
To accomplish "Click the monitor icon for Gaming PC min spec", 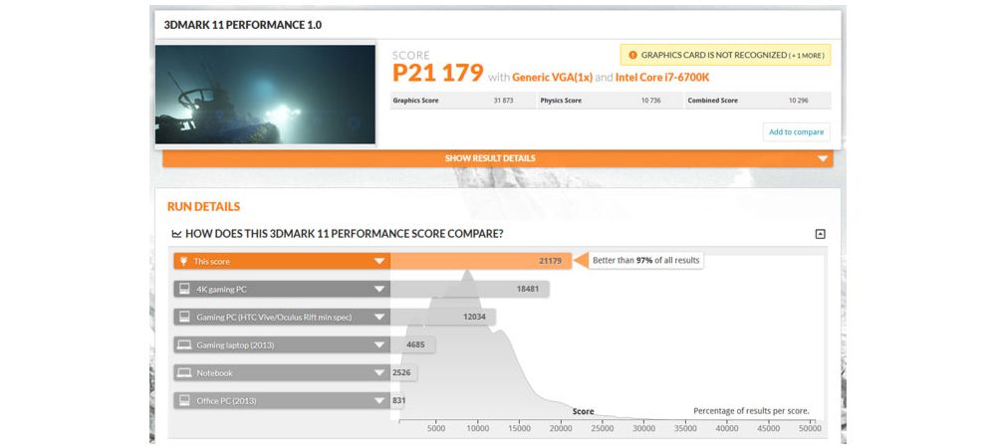I will click(x=183, y=317).
